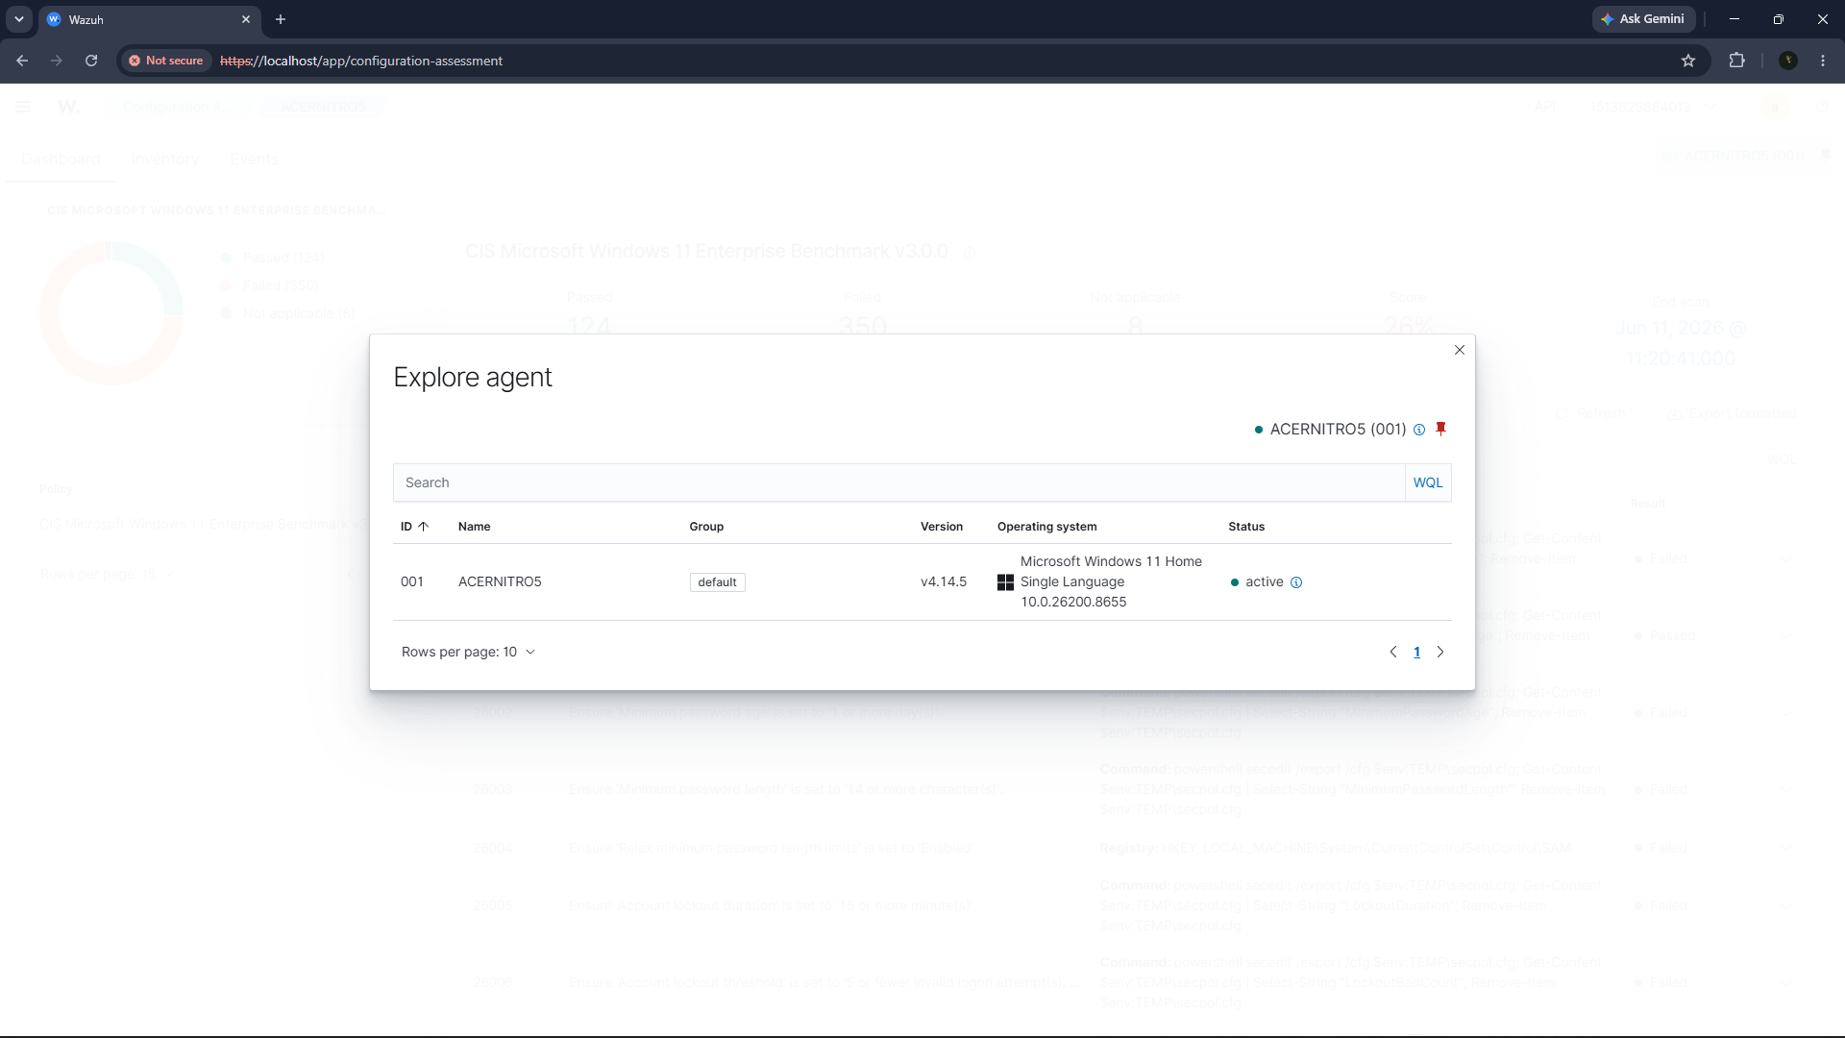This screenshot has height=1038, width=1845.
Task: Click the Group column header
Action: coord(706,527)
